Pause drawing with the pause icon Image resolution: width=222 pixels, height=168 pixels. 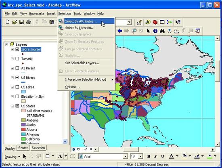pos(91,149)
